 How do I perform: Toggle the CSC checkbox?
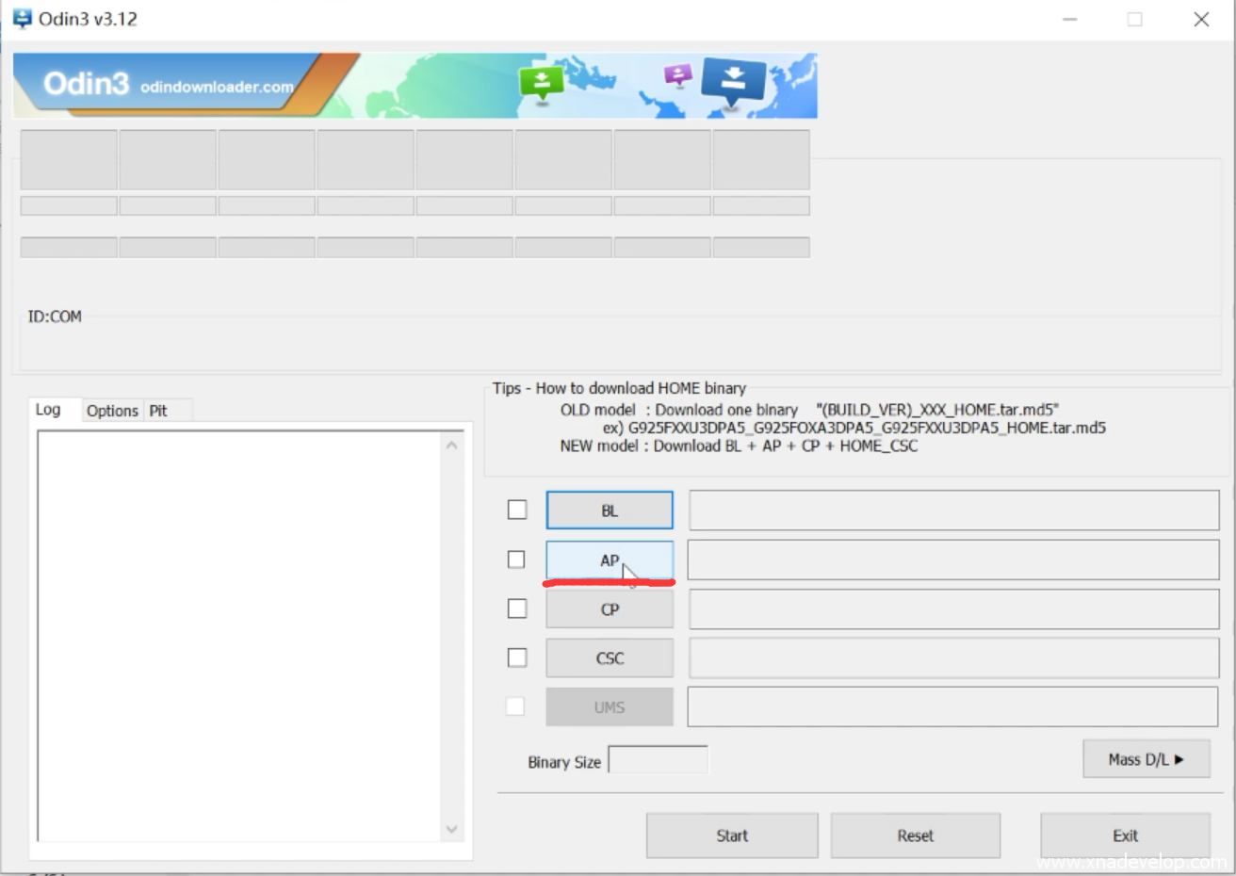tap(517, 657)
